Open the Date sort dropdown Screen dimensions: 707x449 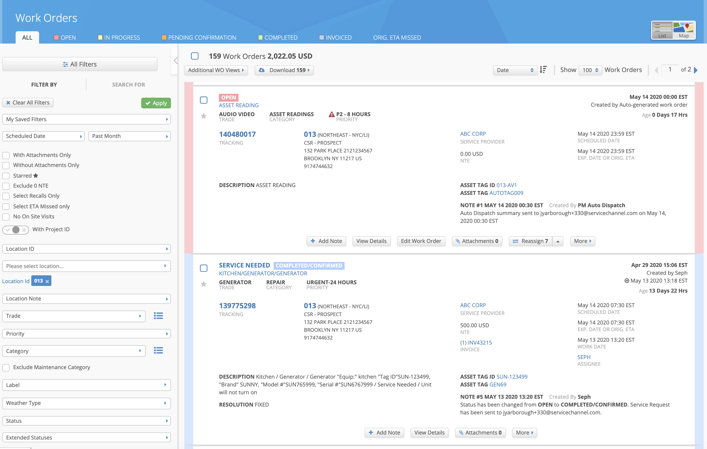[515, 70]
